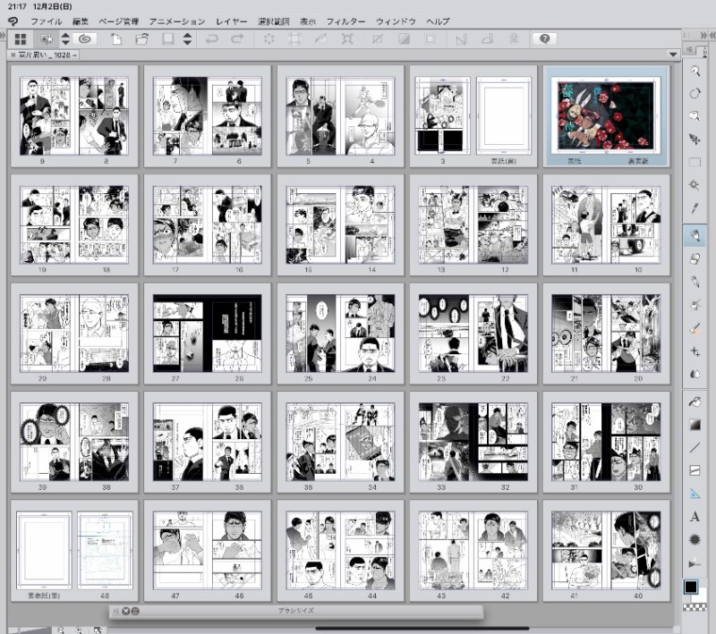Select the Decoration sparkle tool
This screenshot has height=634, width=716.
point(695,351)
